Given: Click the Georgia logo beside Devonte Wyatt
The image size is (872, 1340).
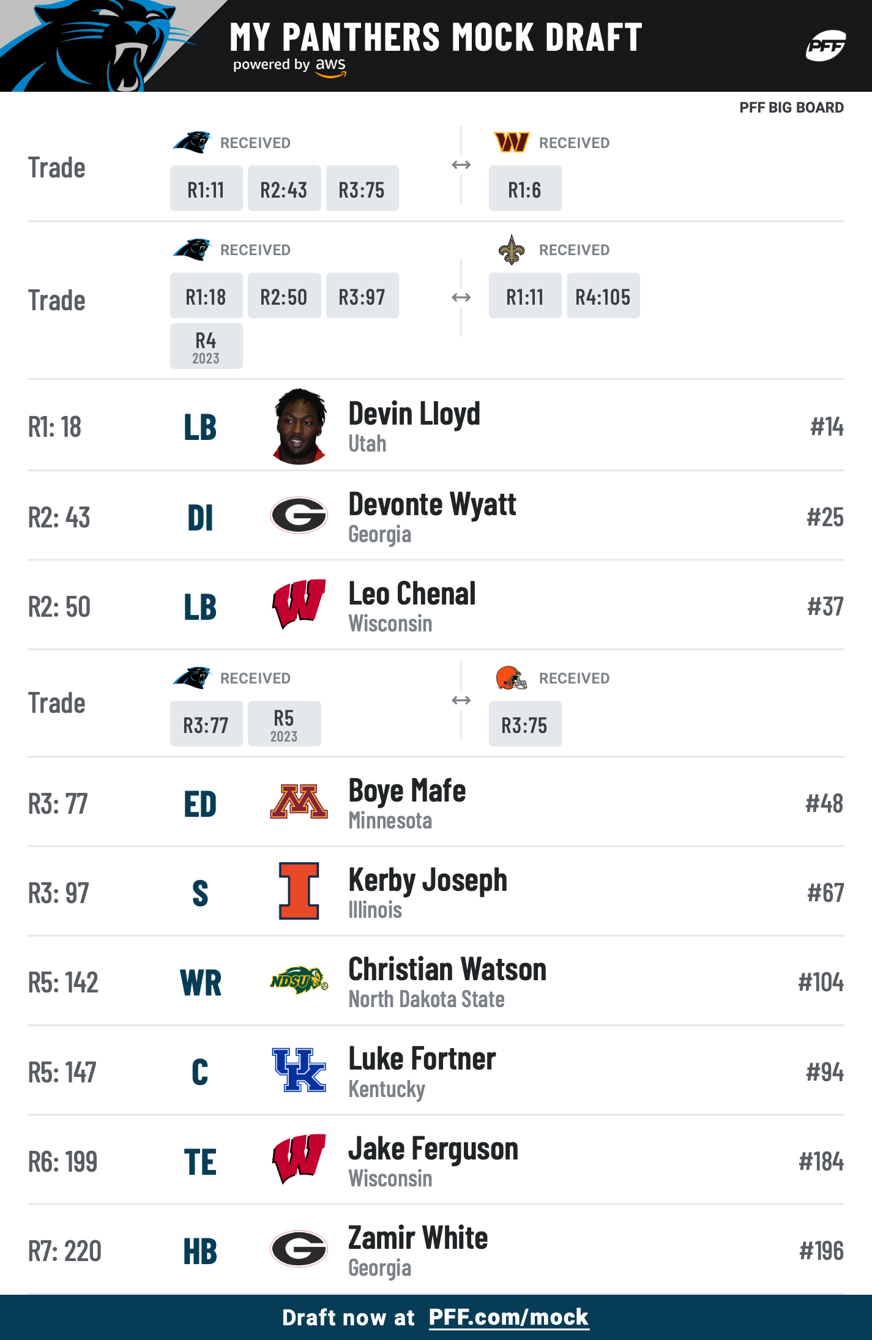Looking at the screenshot, I should pos(299,515).
